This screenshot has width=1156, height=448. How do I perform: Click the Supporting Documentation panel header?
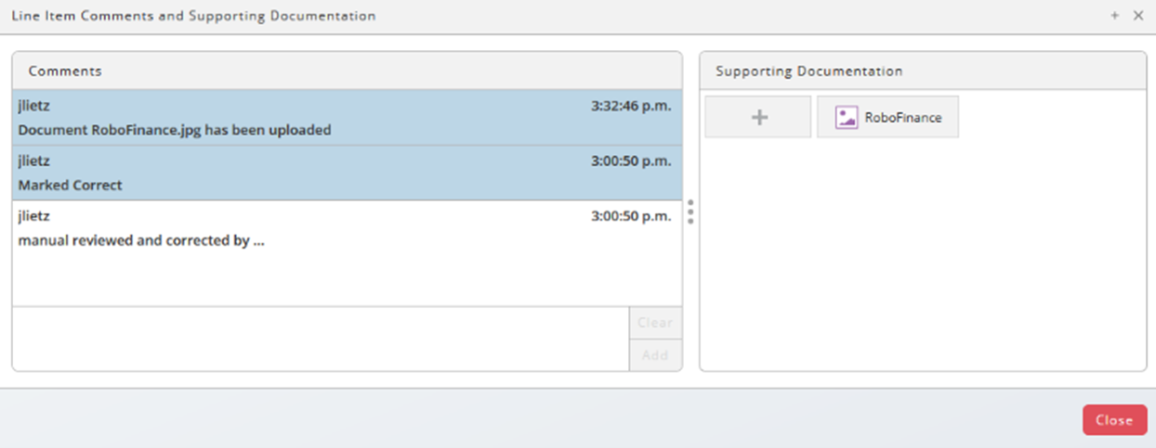coord(923,70)
